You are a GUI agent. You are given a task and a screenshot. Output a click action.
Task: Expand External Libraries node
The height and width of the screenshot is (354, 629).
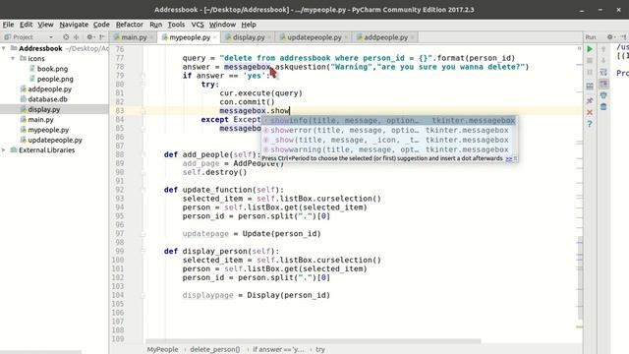tap(4, 150)
